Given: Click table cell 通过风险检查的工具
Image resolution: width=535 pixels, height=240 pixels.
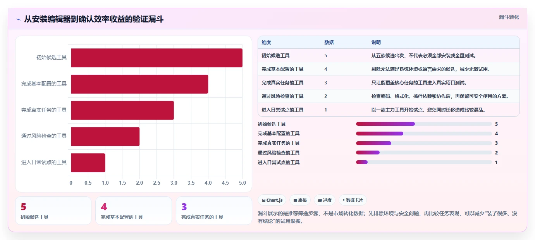Looking at the screenshot, I should coord(282,96).
